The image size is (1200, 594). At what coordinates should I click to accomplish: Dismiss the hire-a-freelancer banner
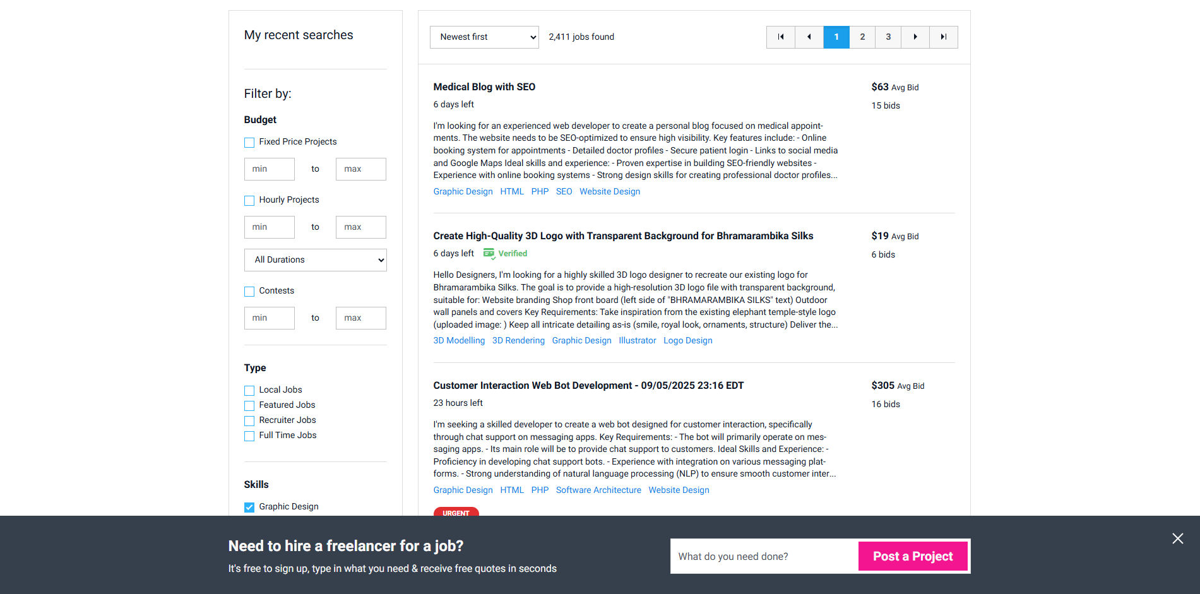1177,538
